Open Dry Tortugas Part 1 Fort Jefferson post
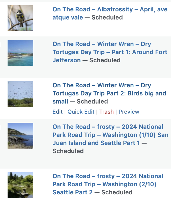171x204 pixels. tap(110, 52)
